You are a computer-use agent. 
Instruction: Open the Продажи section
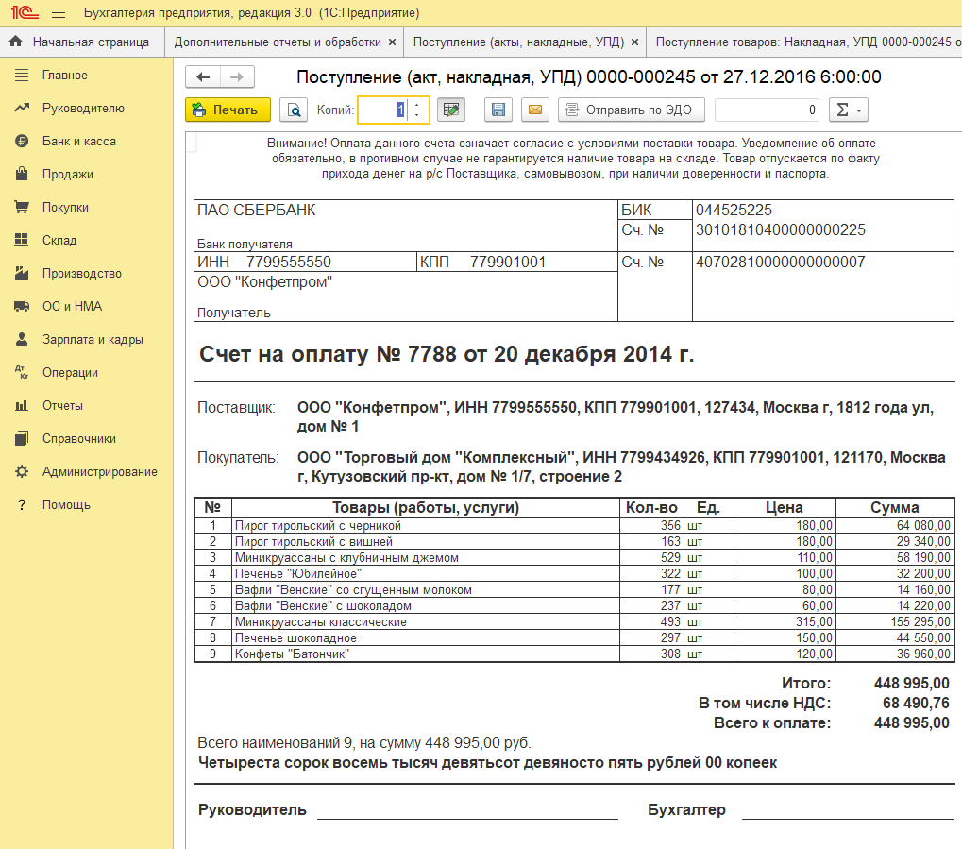(x=67, y=175)
